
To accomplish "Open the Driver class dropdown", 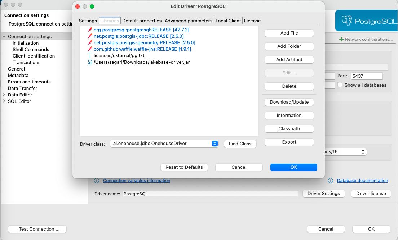I will pyautogui.click(x=215, y=144).
